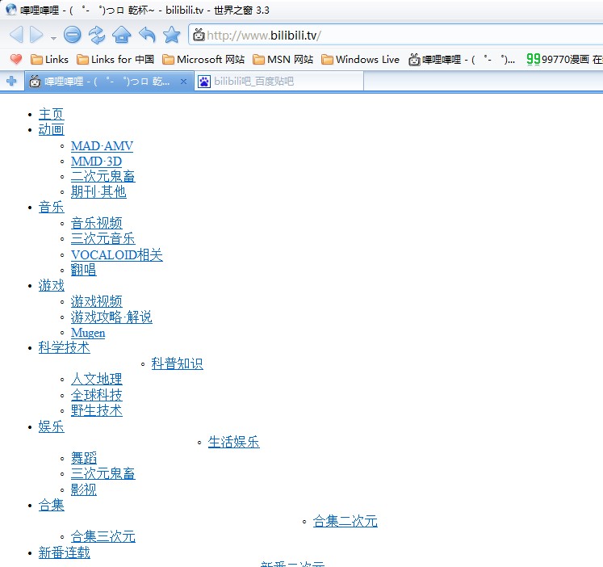
Task: Open the 科学技术 category link
Action: [x=65, y=348]
